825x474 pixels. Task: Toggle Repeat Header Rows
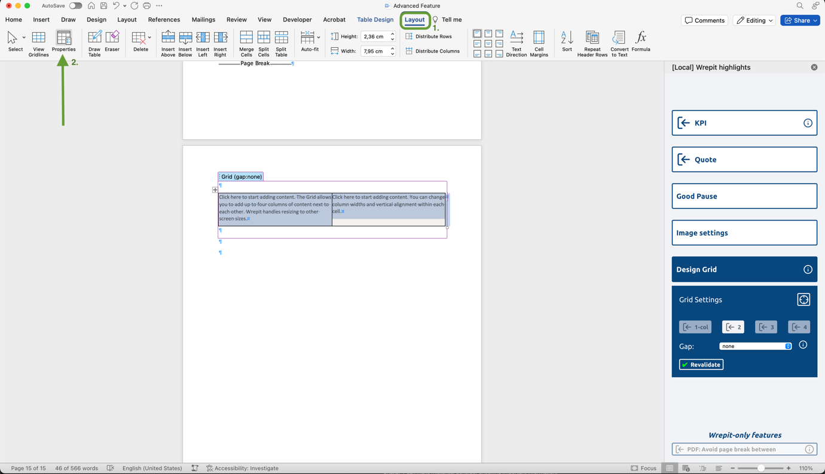point(592,44)
